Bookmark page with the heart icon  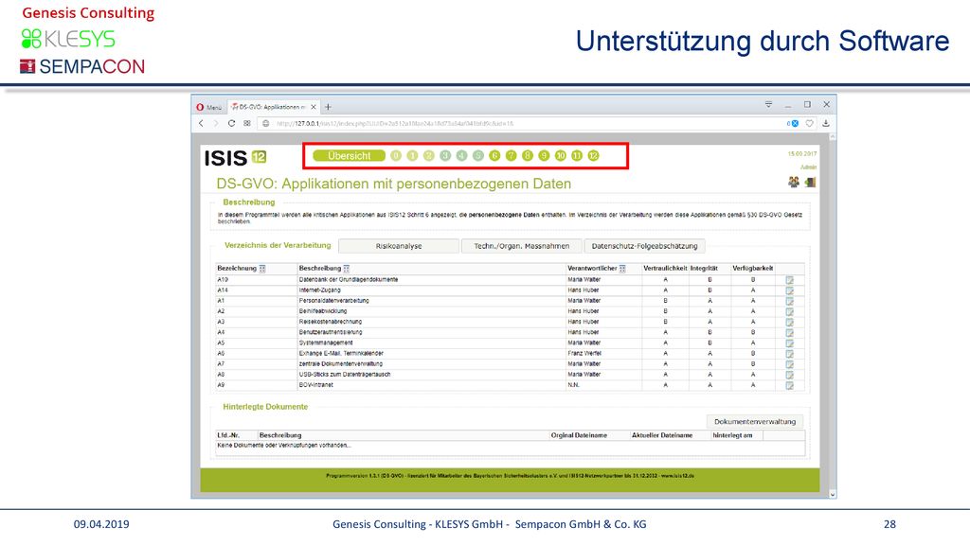(809, 124)
